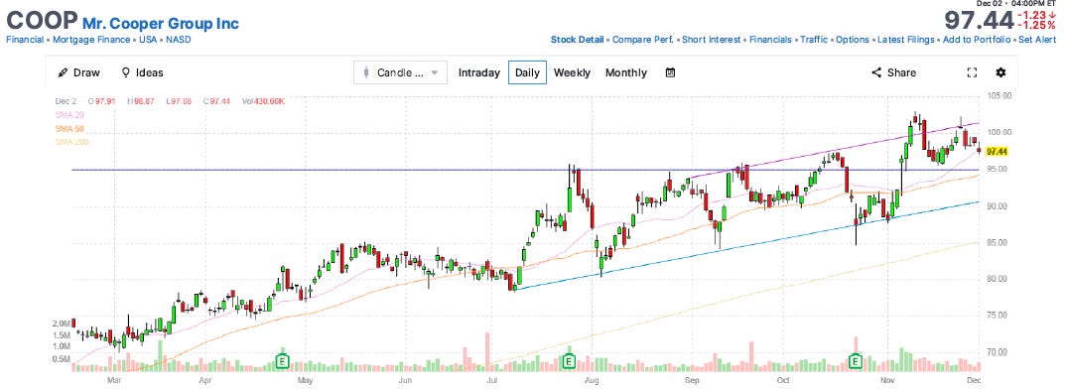Open the Short Interest link
Viewport: 1065px width, 389px height.
point(711,40)
